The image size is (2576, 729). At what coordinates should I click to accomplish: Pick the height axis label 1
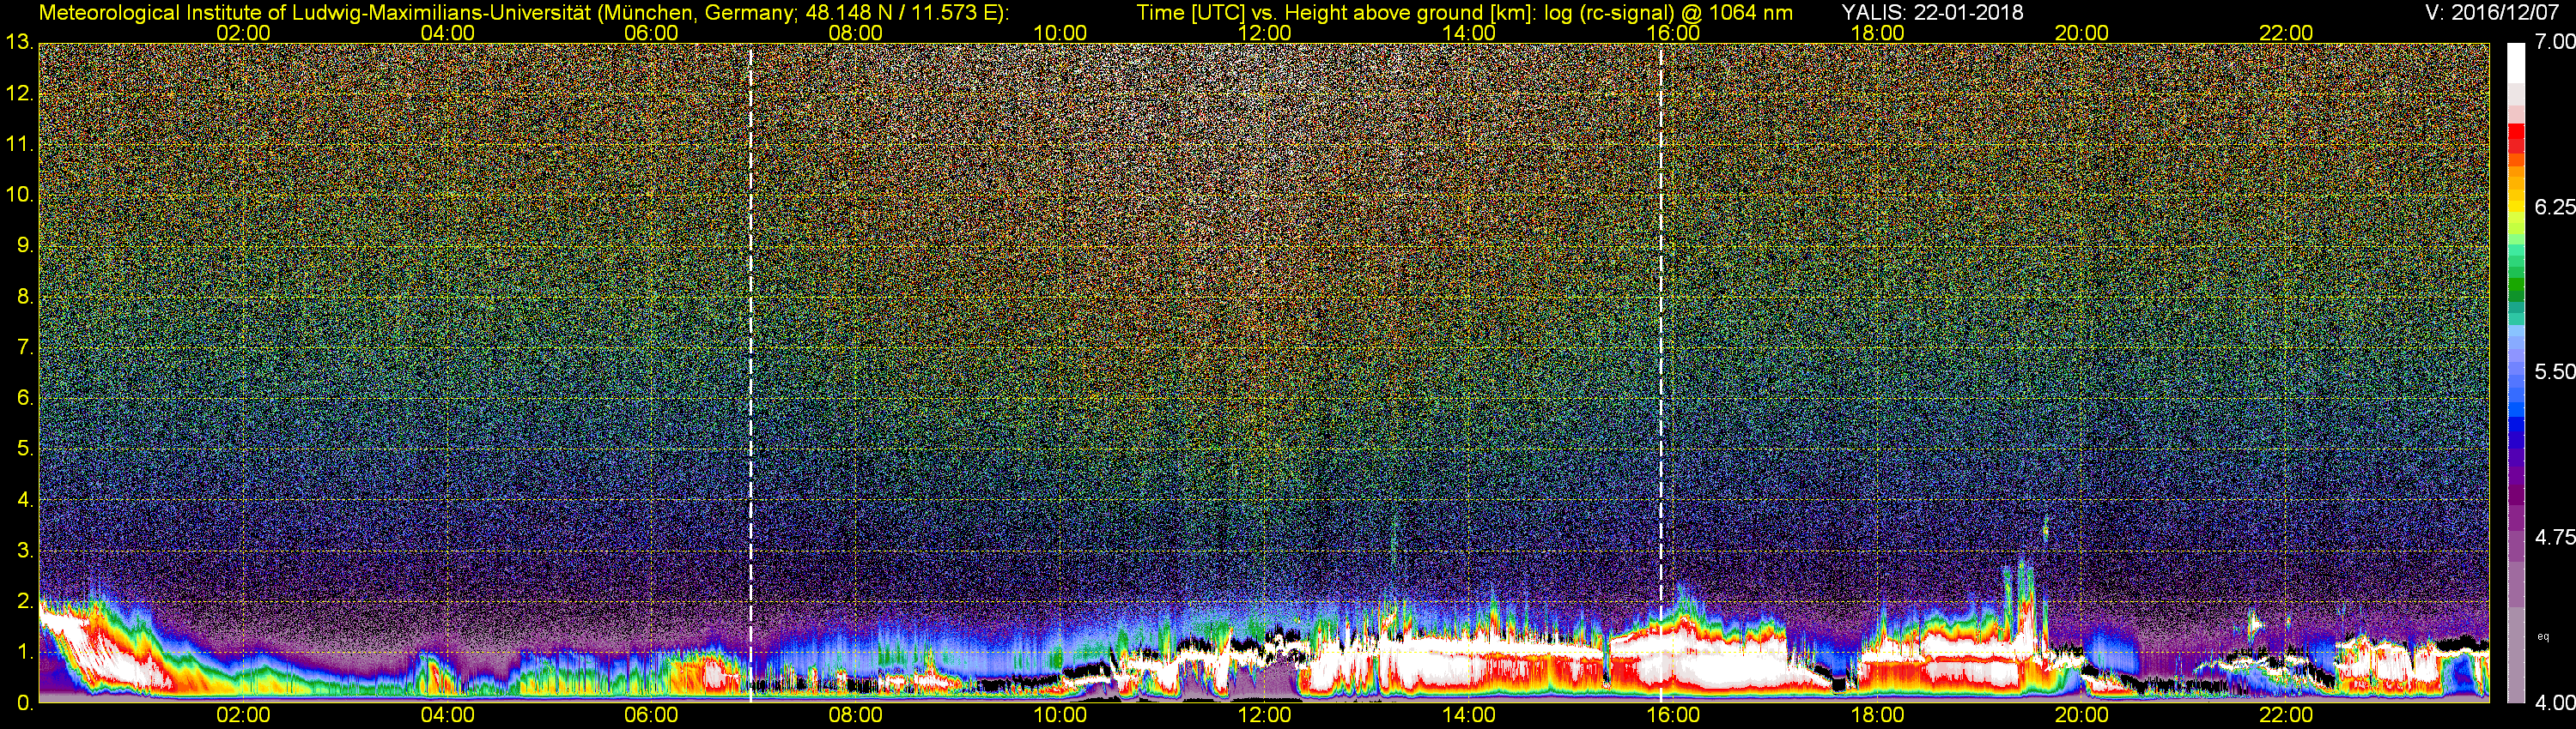coord(24,652)
